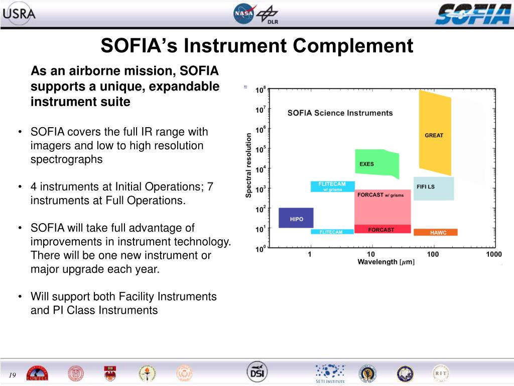Click the heading As an airborne mission
Screen dimensions: 514x386
pos(125,86)
